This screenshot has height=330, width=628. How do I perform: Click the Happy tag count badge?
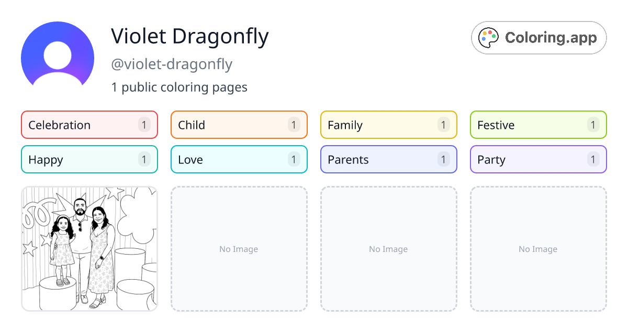[144, 159]
